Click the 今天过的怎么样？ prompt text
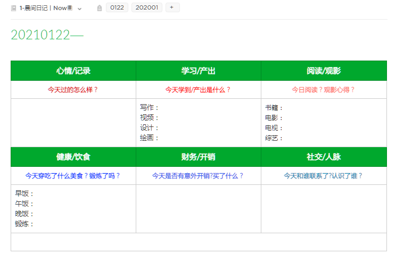This screenshot has height=263, width=404. 73,90
